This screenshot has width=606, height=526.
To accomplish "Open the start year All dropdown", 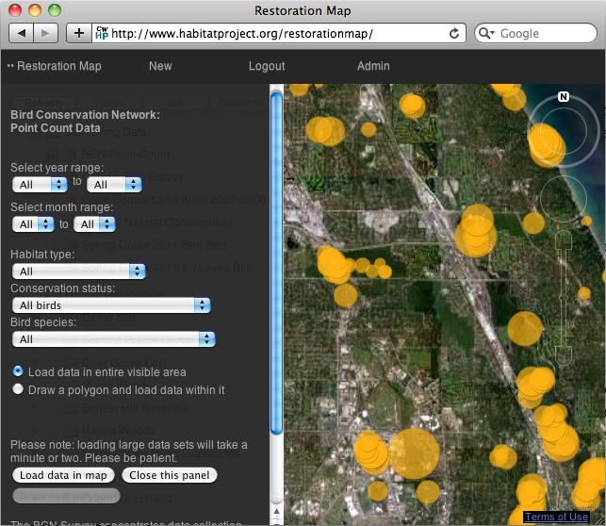I will click(x=40, y=185).
